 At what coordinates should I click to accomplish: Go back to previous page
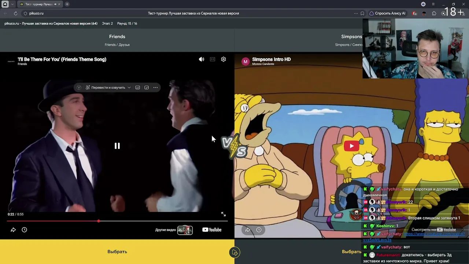click(x=5, y=13)
